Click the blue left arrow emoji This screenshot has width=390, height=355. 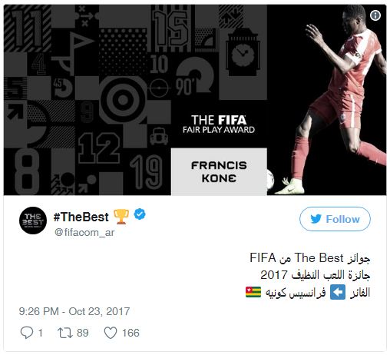tap(338, 292)
